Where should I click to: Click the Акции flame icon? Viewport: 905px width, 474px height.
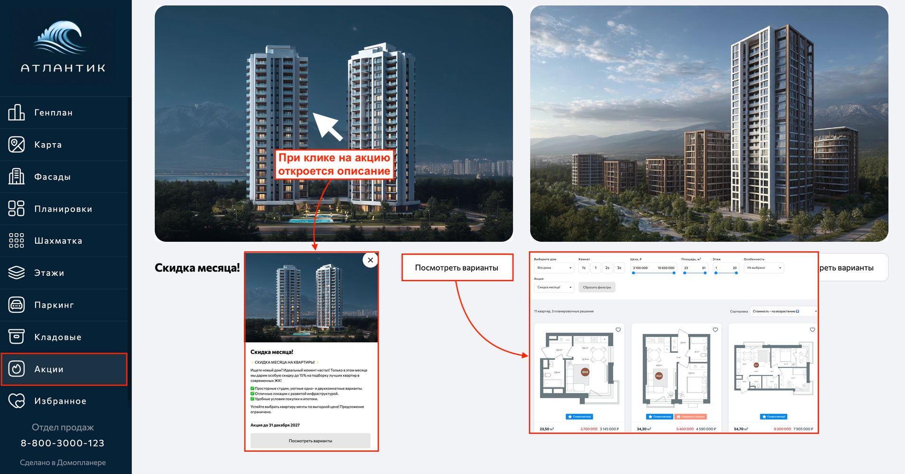(17, 369)
